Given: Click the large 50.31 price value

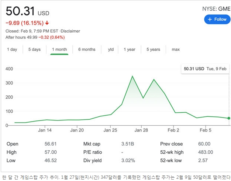Looking at the screenshot, I should pyautogui.click(x=20, y=11).
